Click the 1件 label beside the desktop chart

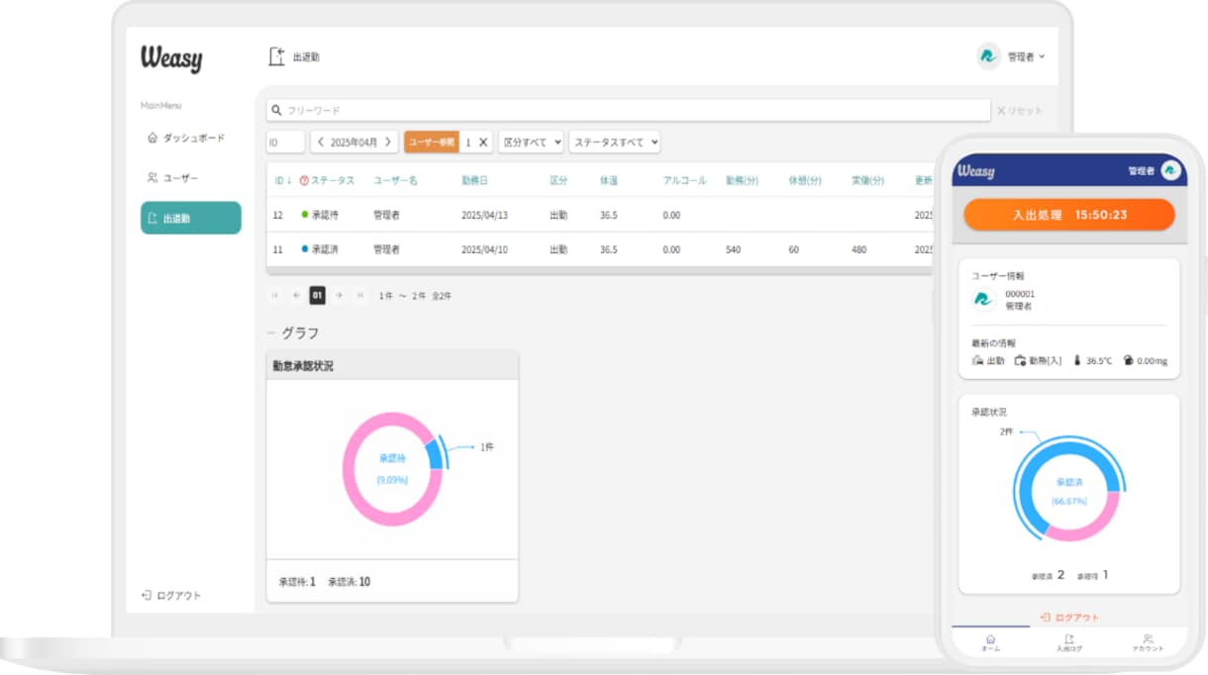pos(486,447)
